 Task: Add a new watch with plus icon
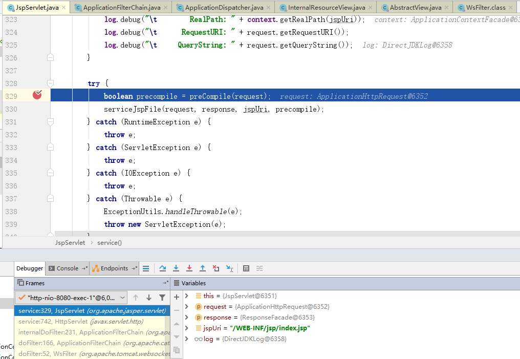point(177,297)
